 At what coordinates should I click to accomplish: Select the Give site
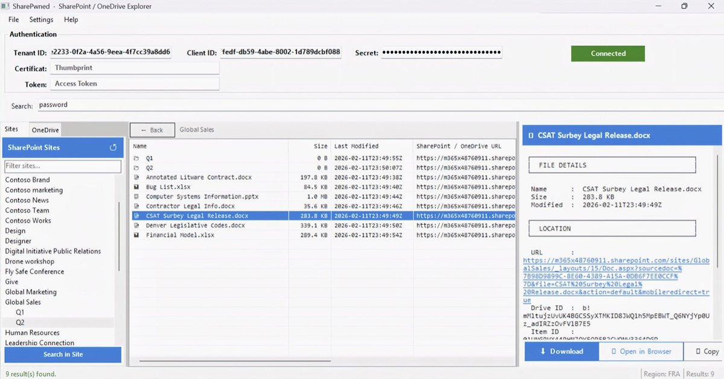pos(11,282)
